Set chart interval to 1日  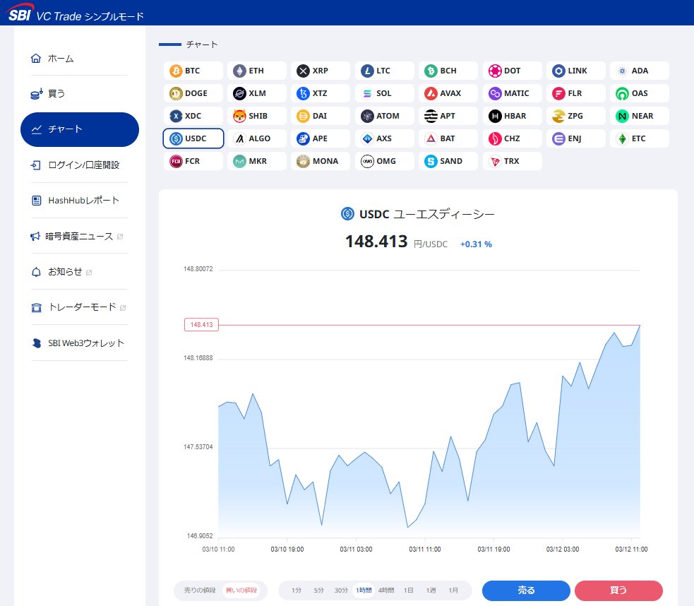pyautogui.click(x=409, y=590)
